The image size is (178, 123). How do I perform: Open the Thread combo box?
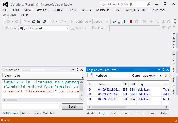[x=135, y=28]
